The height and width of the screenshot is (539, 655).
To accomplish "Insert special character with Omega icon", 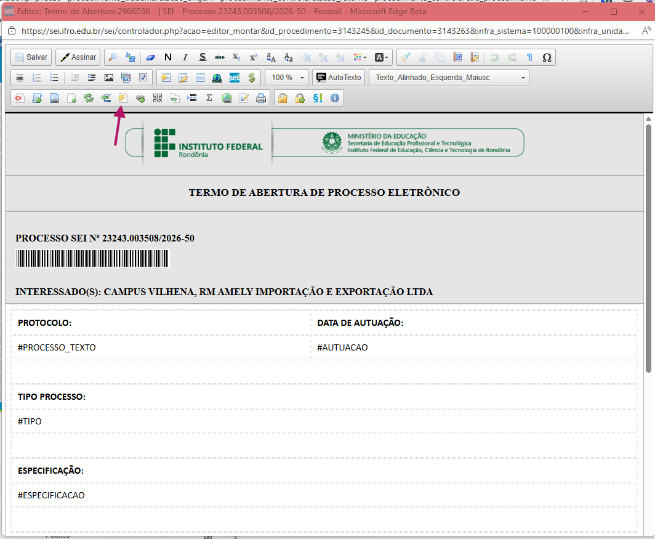I will pyautogui.click(x=546, y=57).
